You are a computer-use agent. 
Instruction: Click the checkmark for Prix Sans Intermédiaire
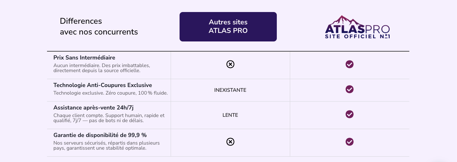pos(350,64)
